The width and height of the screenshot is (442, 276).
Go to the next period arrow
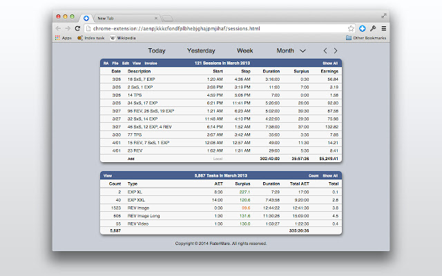pos(336,50)
